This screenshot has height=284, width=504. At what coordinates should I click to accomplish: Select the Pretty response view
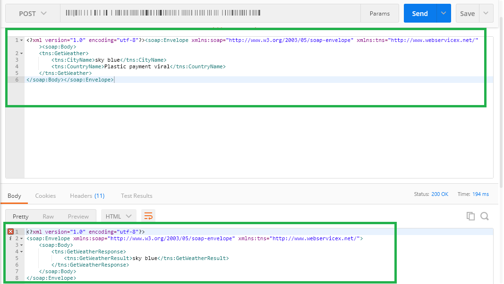(x=21, y=217)
